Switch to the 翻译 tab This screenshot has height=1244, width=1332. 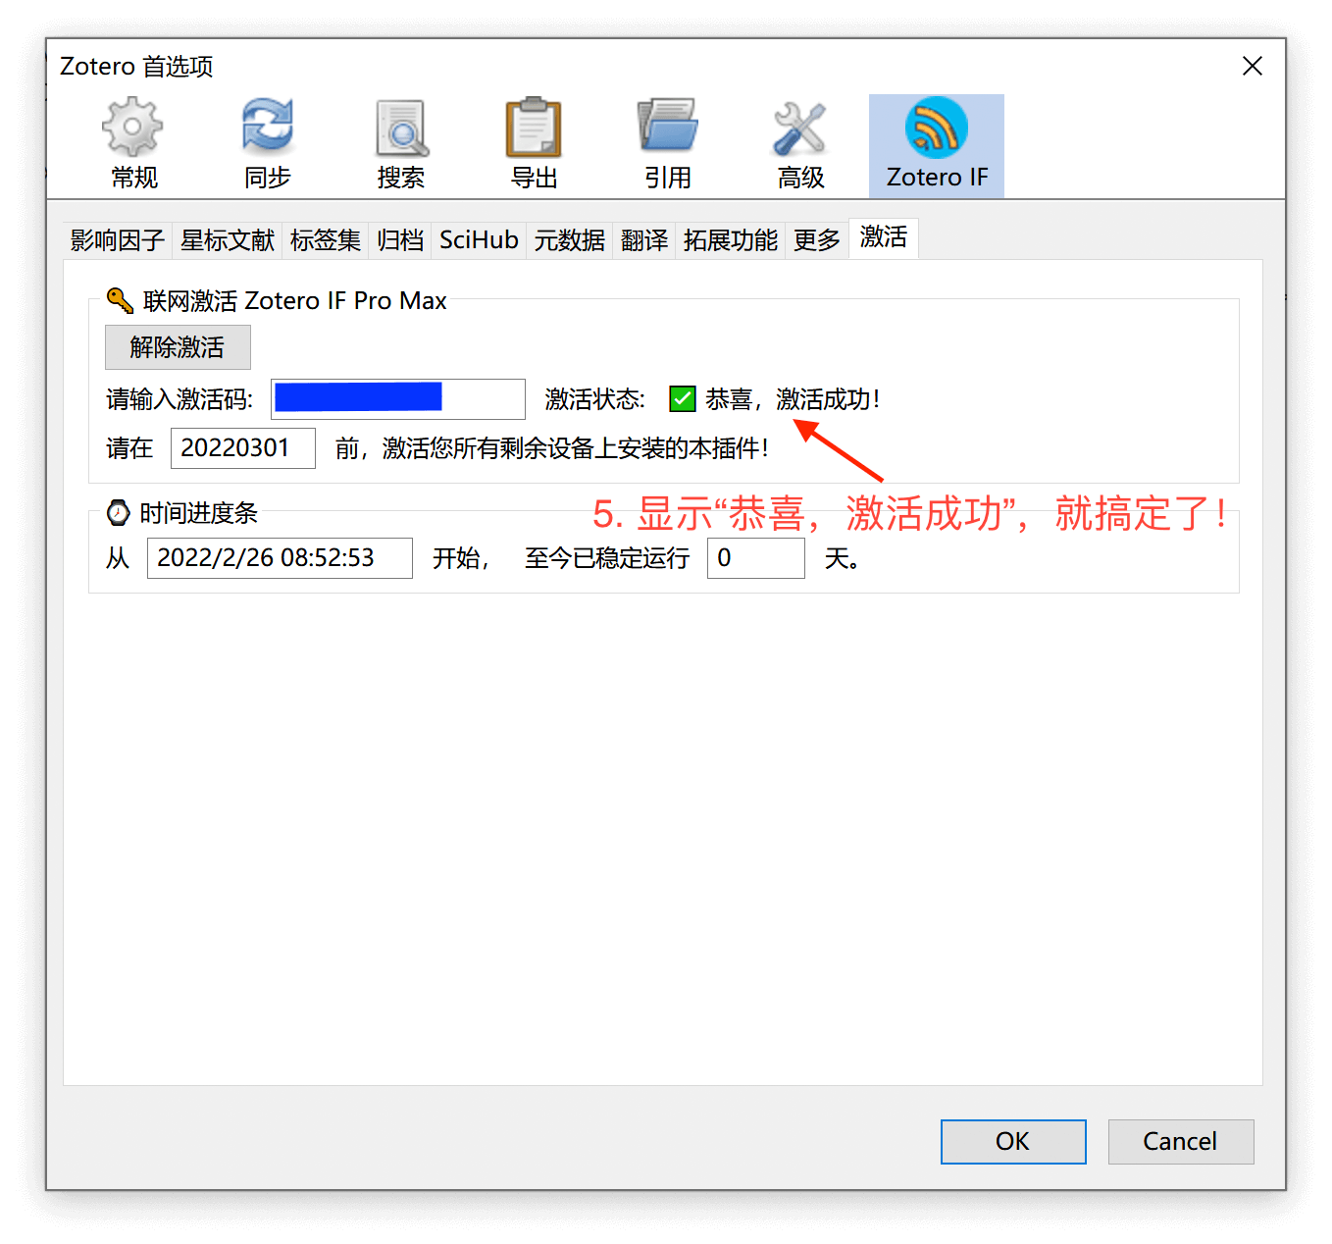[644, 240]
